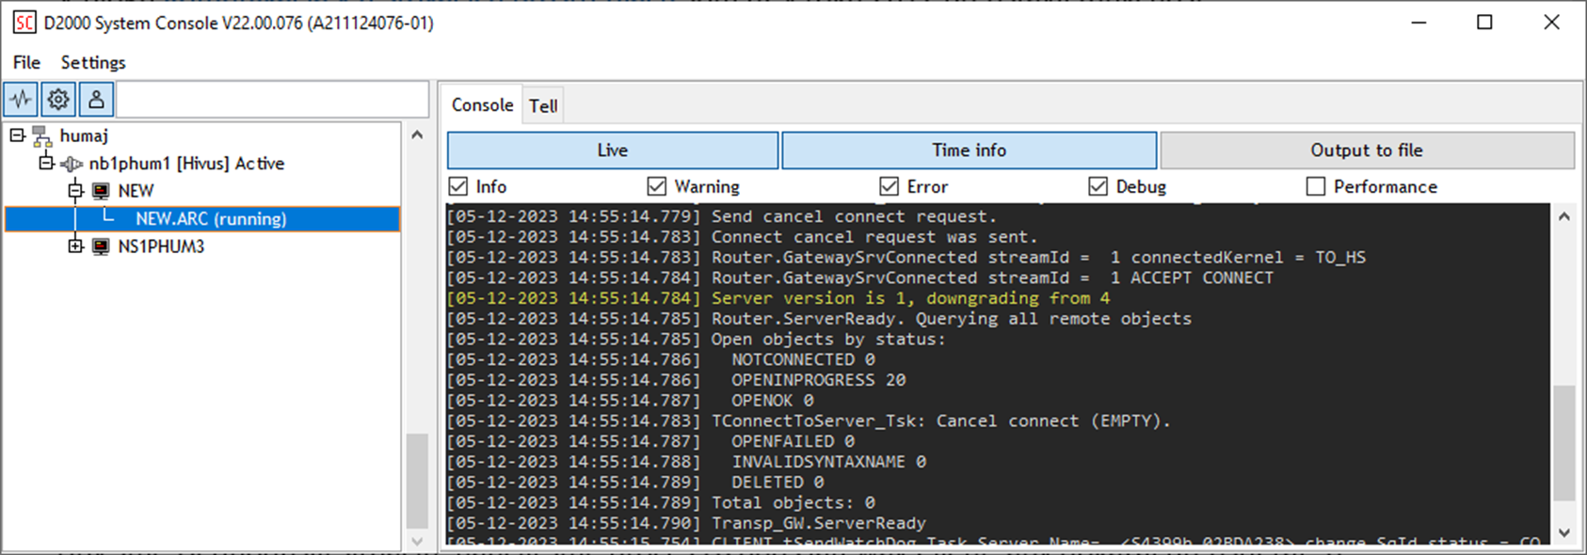
Task: Uncheck the Error checkbox
Action: 889,186
